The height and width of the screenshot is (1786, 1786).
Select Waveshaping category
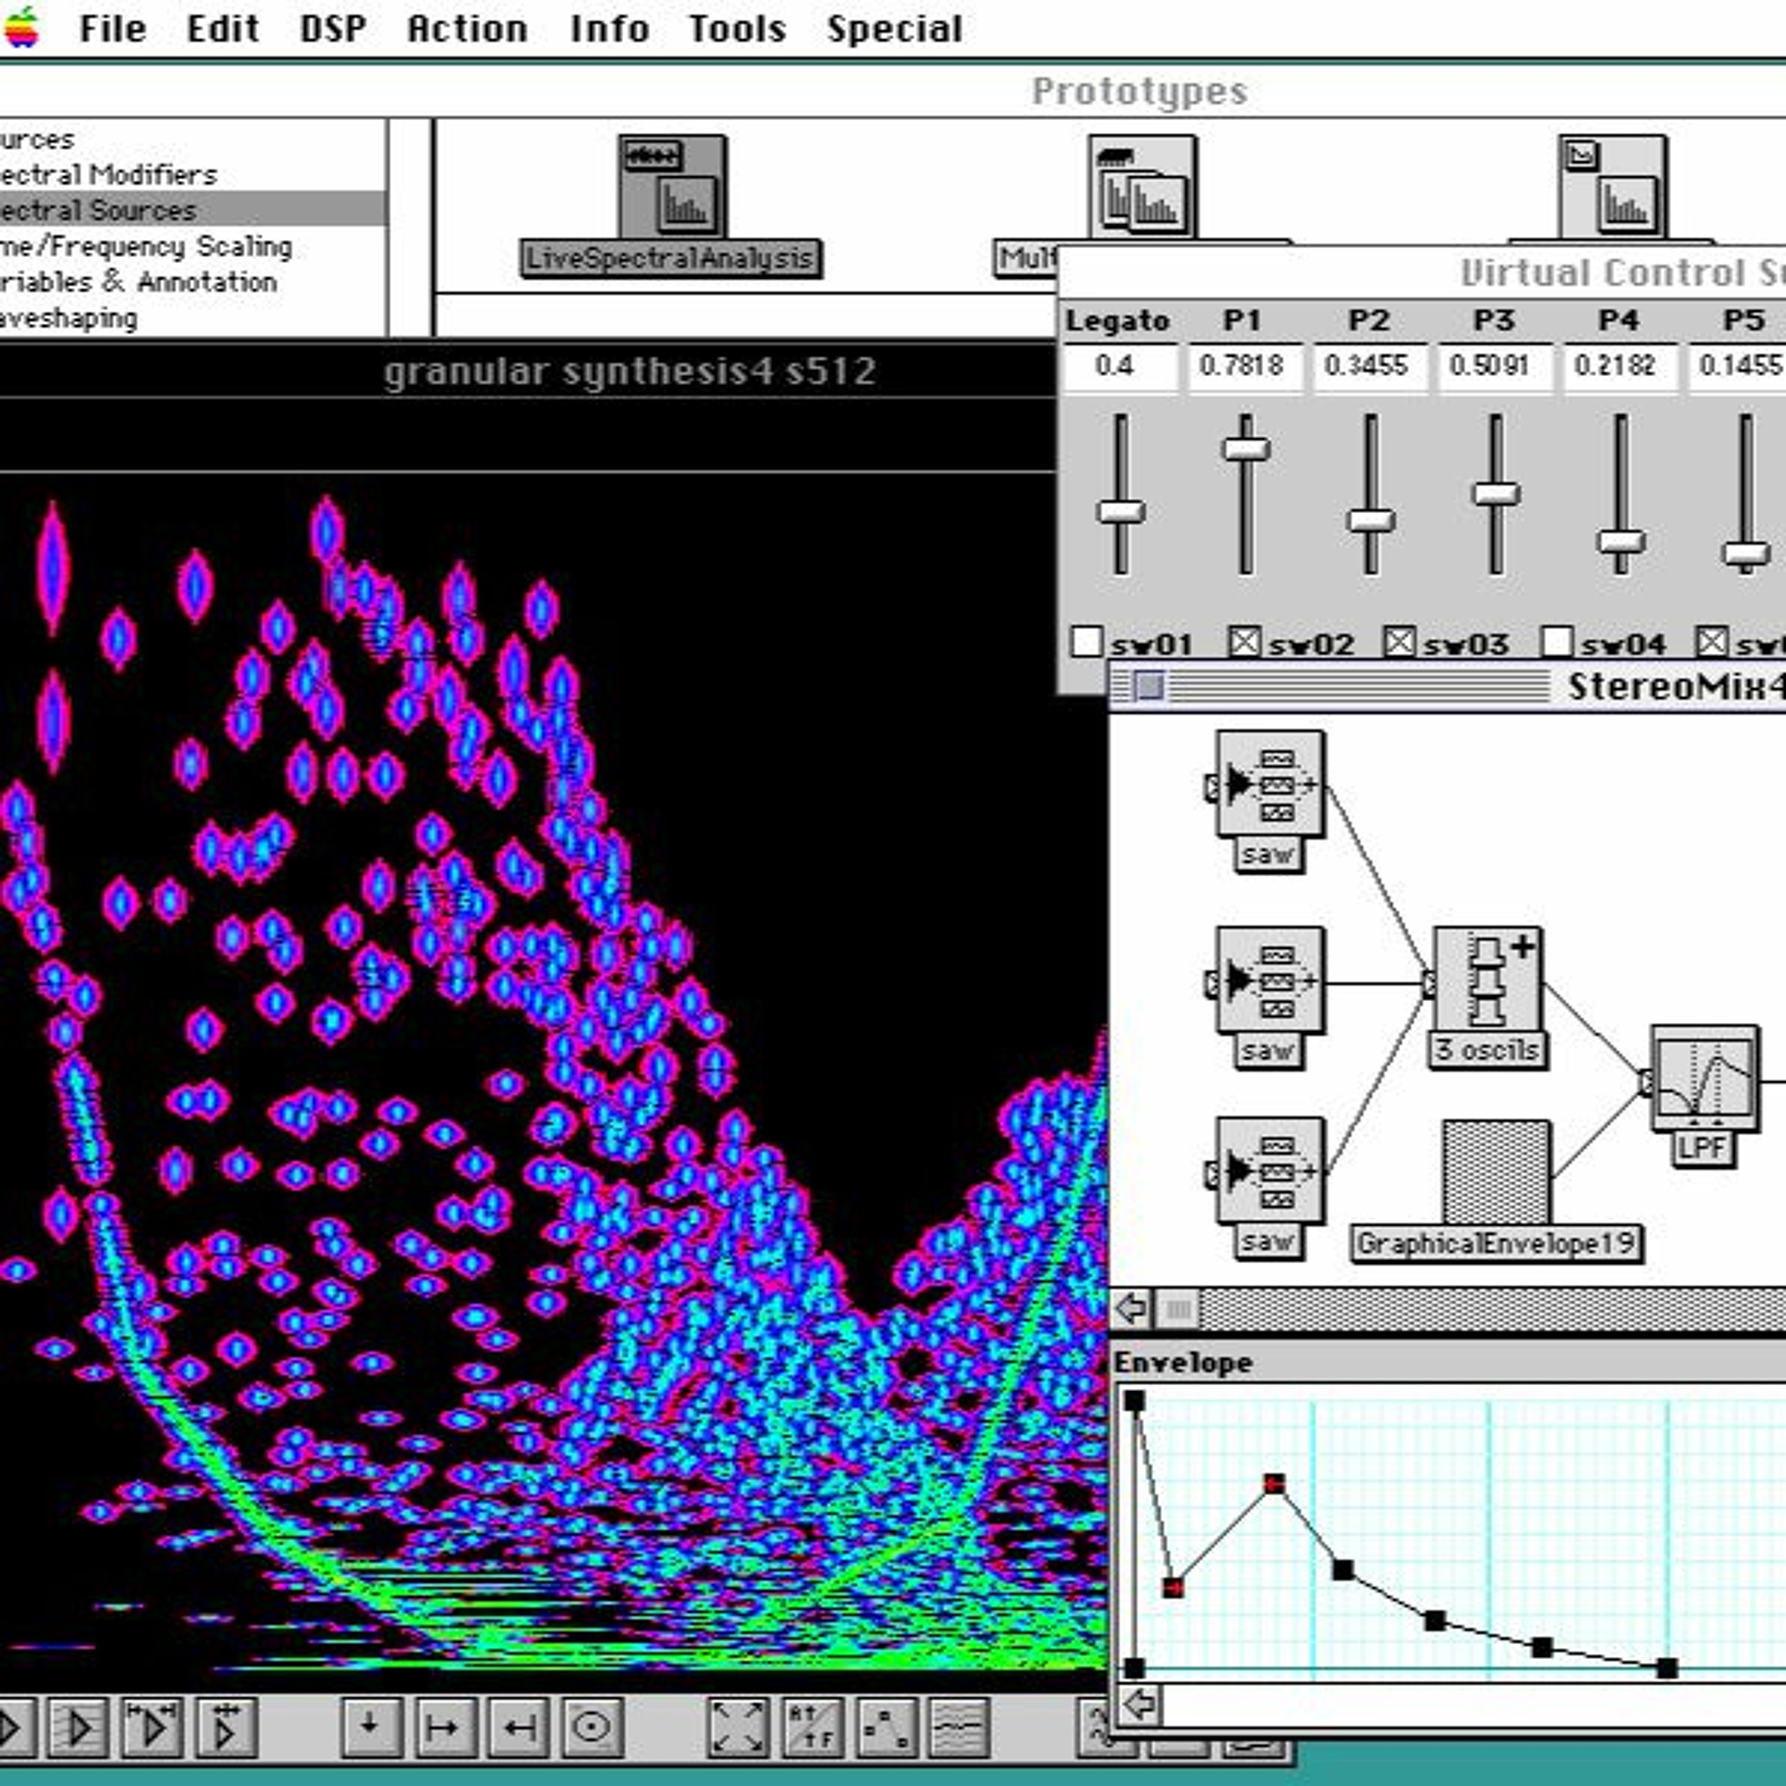click(192, 318)
